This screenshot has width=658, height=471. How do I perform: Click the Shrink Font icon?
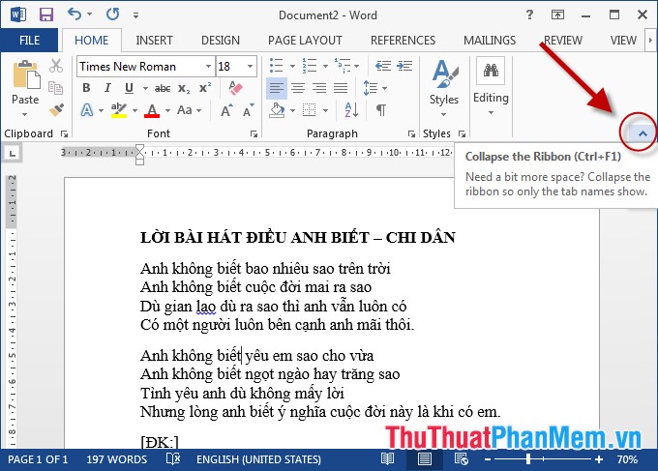coord(248,110)
